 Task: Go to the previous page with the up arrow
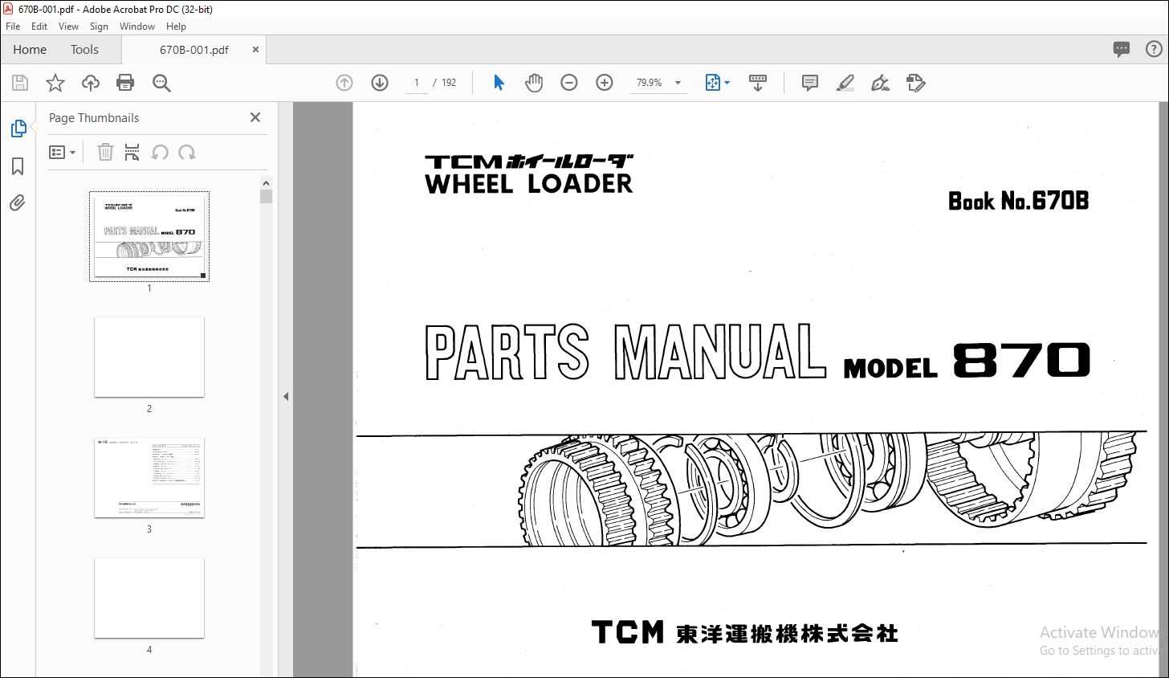point(344,83)
